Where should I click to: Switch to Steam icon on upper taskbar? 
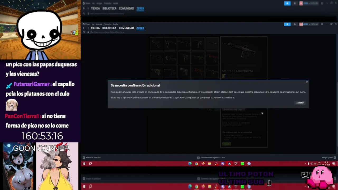tap(229, 164)
